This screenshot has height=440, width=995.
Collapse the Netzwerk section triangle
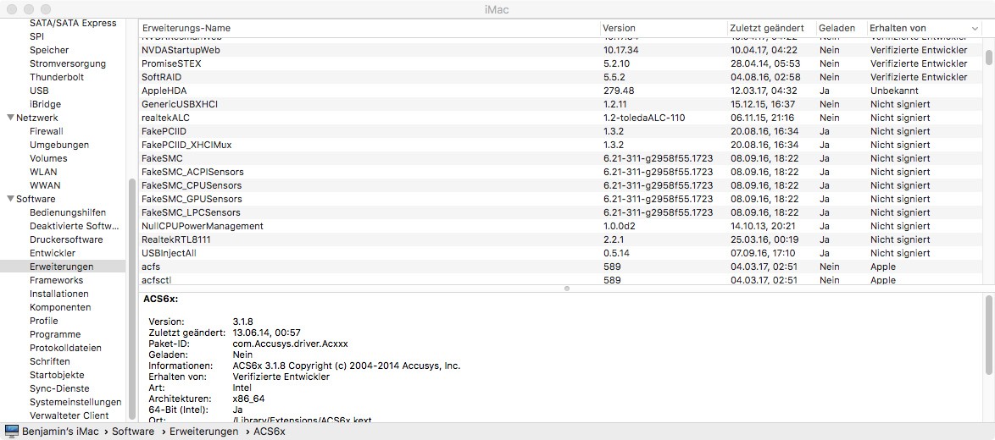click(10, 118)
